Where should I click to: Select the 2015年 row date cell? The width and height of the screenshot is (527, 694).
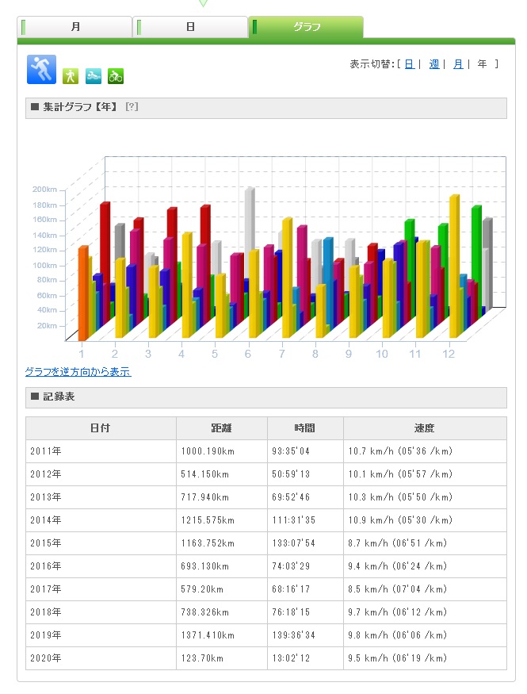coord(101,543)
